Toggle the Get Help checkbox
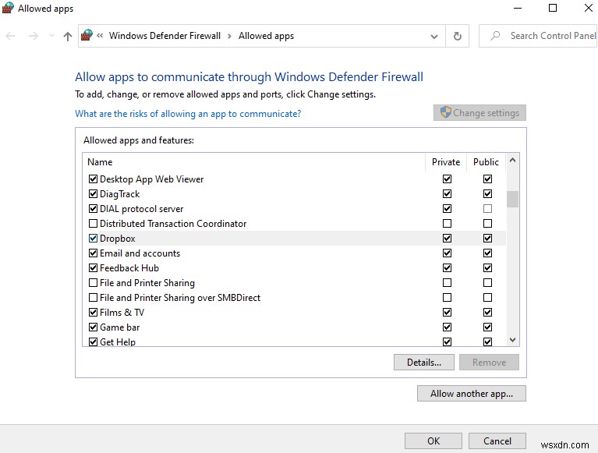 (93, 342)
